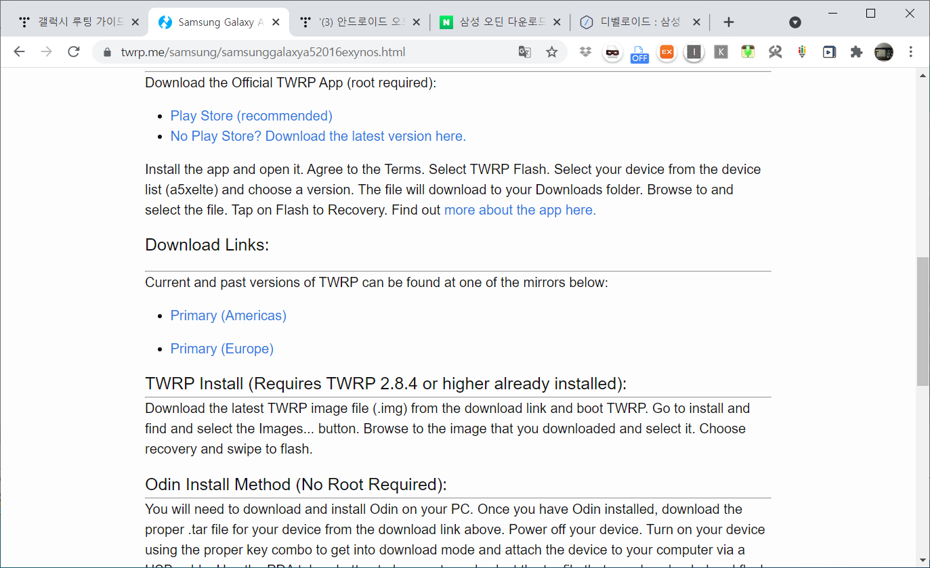Click the Download Links: heading
The height and width of the screenshot is (568, 930).
pyautogui.click(x=207, y=245)
